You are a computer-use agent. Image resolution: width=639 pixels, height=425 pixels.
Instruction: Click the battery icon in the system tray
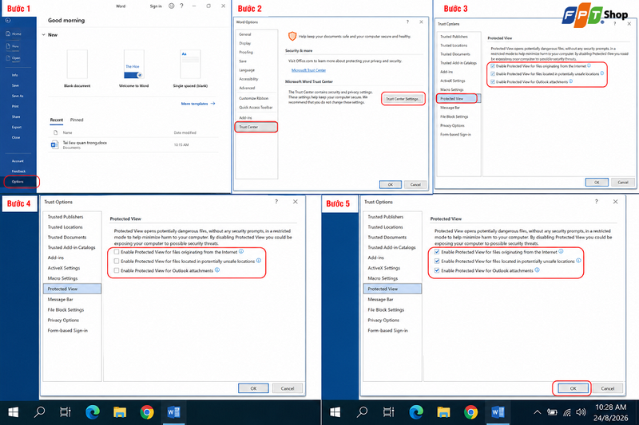tap(552, 412)
